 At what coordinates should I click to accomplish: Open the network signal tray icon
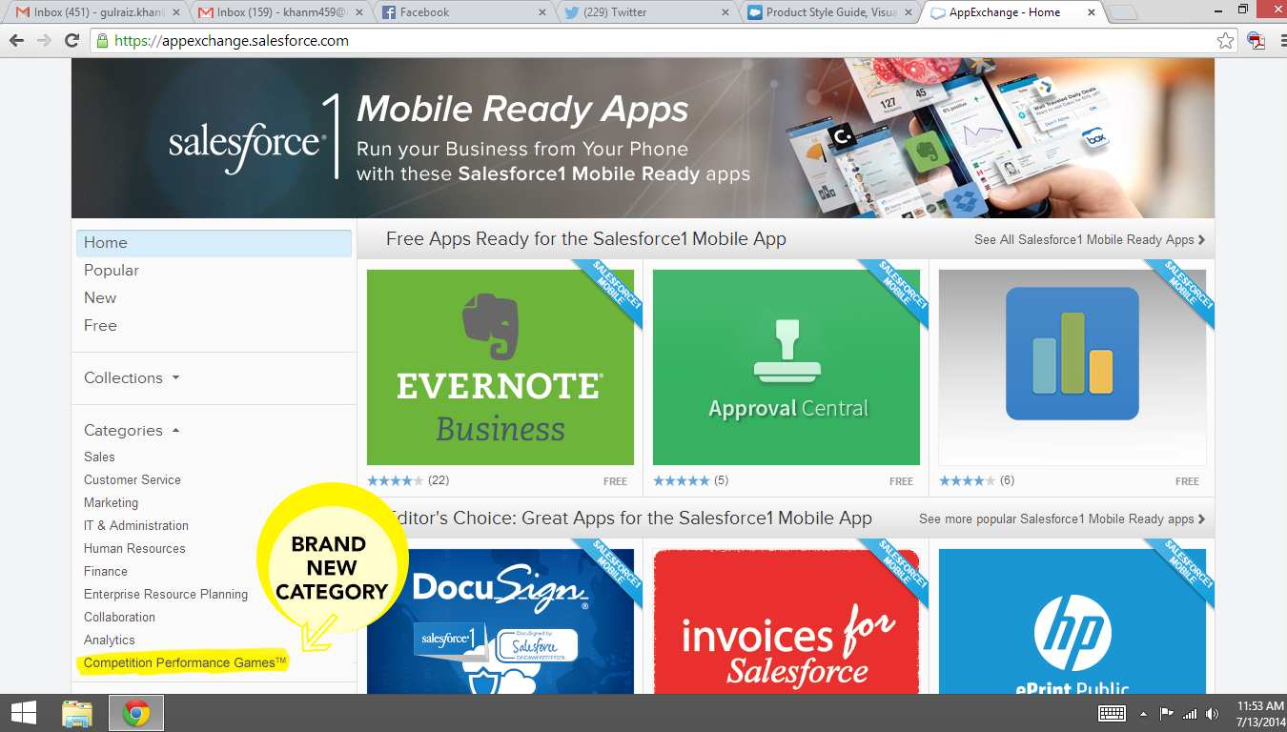click(x=1189, y=713)
